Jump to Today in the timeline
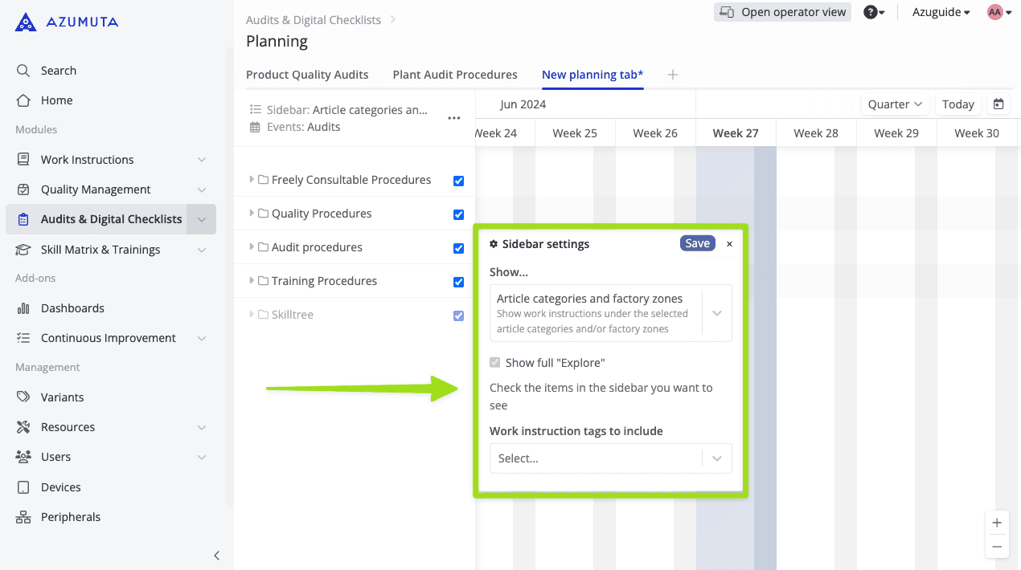This screenshot has height=570, width=1021. pos(957,104)
